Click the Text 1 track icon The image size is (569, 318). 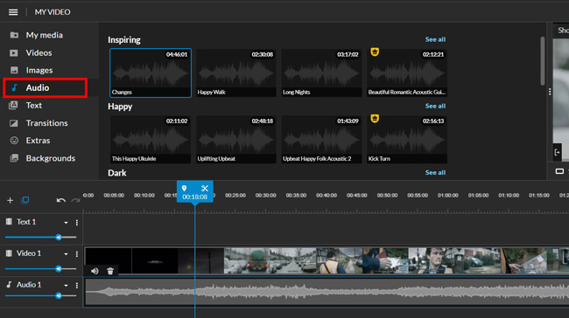(x=9, y=222)
